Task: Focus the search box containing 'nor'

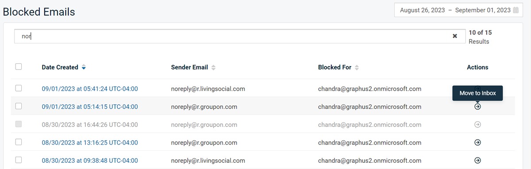Action: (239, 36)
